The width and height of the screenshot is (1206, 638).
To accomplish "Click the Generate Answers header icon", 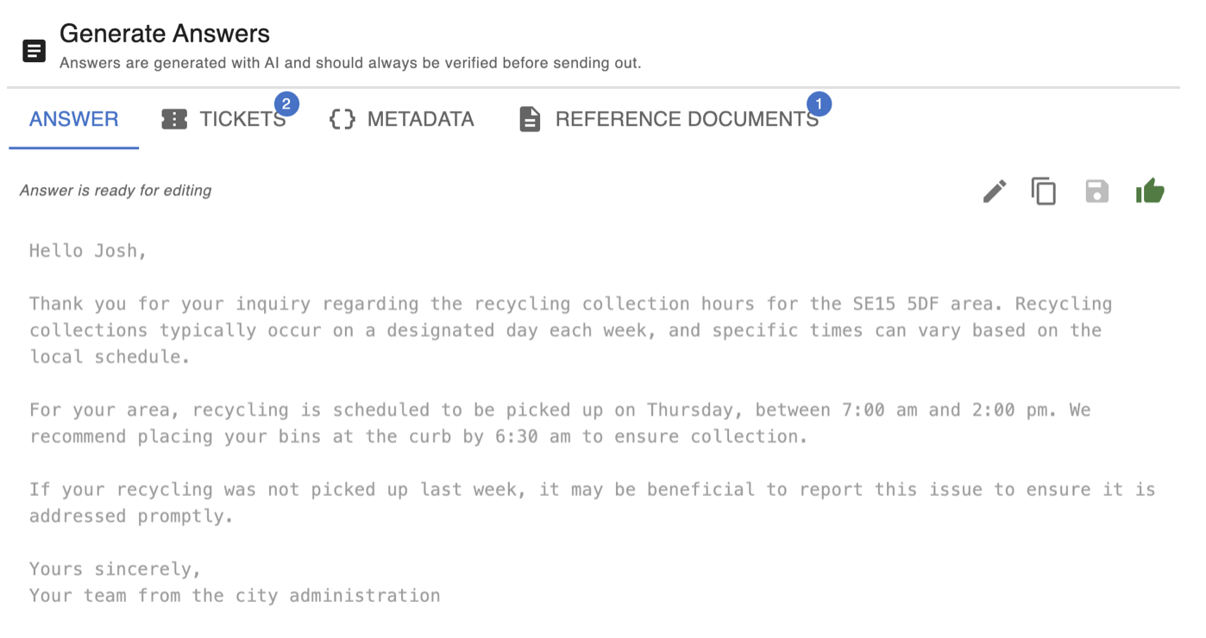I will click(x=34, y=51).
